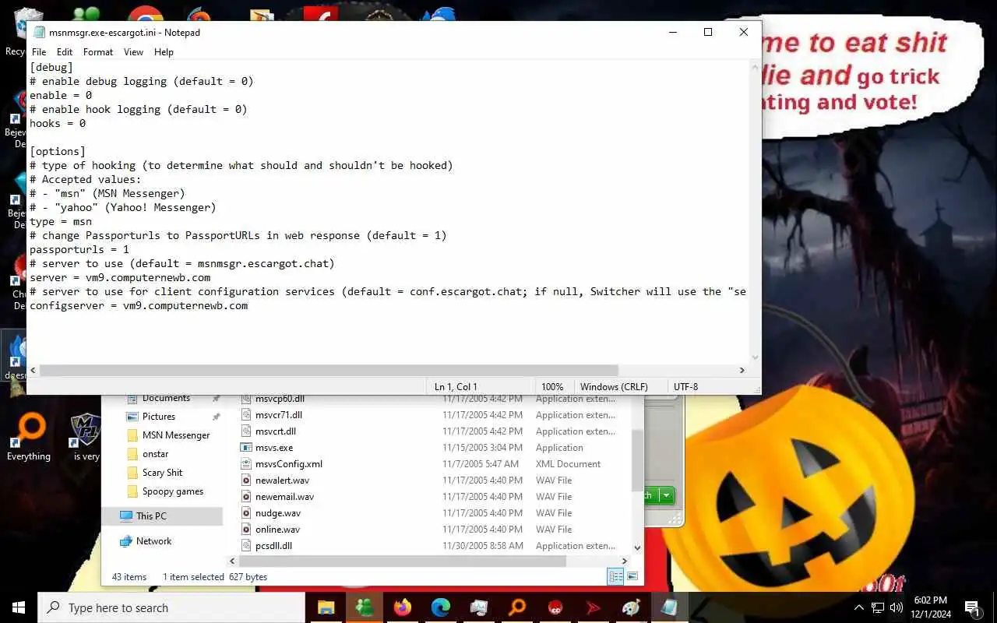Open the Edit menu in Notepad
Image resolution: width=997 pixels, height=623 pixels.
point(65,52)
